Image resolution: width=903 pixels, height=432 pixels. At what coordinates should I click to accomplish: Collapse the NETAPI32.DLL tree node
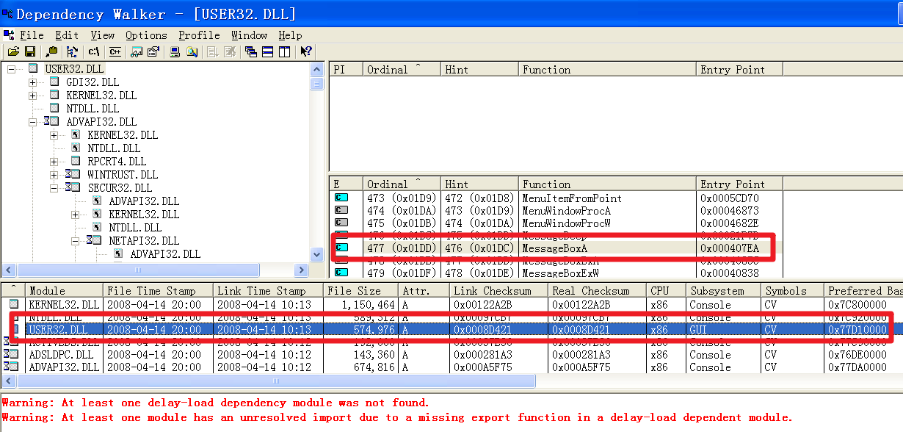click(x=75, y=240)
